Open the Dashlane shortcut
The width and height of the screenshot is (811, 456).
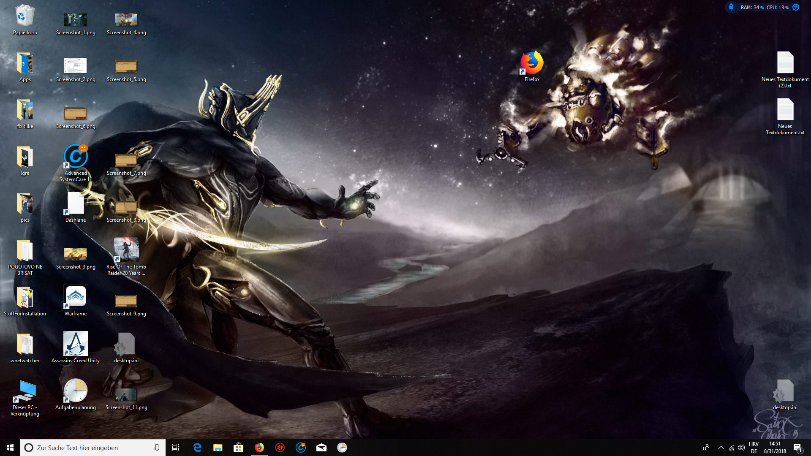pyautogui.click(x=76, y=207)
